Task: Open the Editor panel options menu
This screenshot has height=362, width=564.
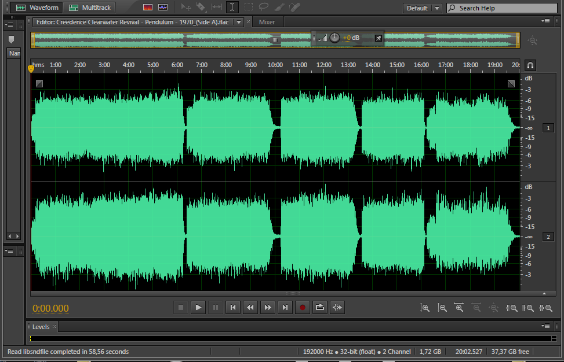Action: click(545, 21)
